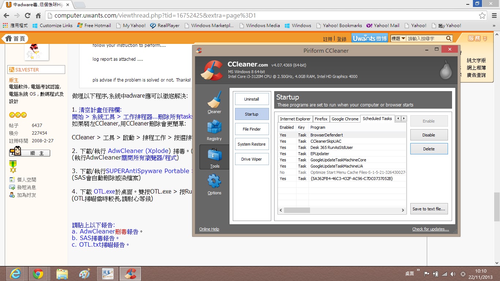Select the Google Chrome startup tab
500x281 pixels.
(x=345, y=119)
